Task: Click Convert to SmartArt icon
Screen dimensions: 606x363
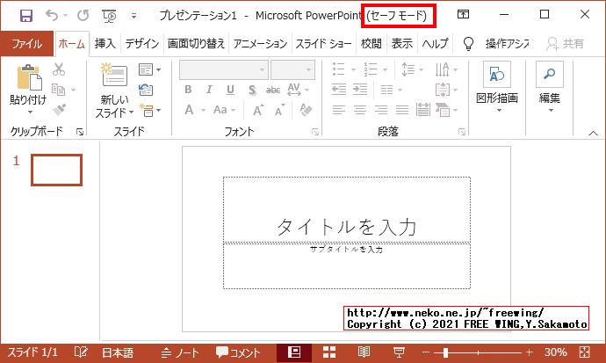Action: point(442,110)
